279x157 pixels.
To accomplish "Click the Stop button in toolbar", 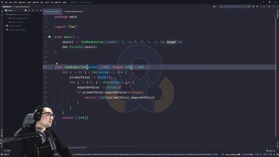I will (x=269, y=7).
